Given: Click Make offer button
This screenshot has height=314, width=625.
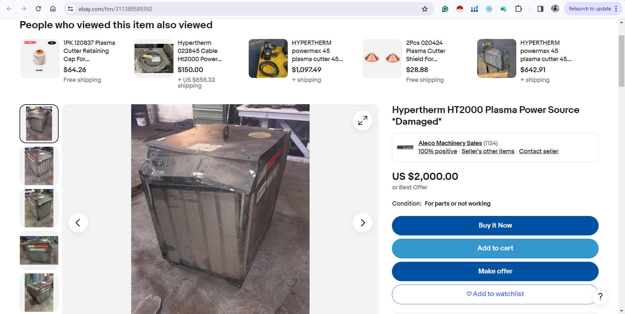Looking at the screenshot, I should [x=495, y=271].
